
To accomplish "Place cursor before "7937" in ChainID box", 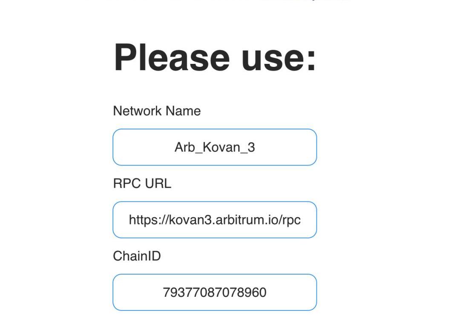I will [x=163, y=292].
